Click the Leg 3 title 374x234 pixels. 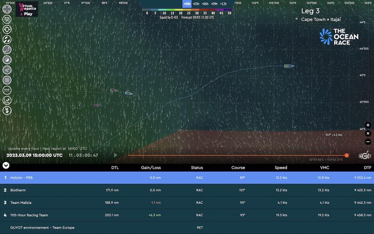pos(310,11)
